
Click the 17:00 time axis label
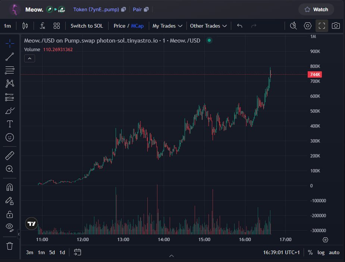(285, 240)
